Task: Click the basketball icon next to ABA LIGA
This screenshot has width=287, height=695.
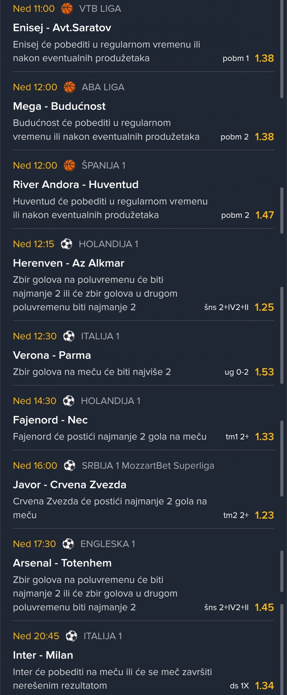Action: tap(70, 87)
